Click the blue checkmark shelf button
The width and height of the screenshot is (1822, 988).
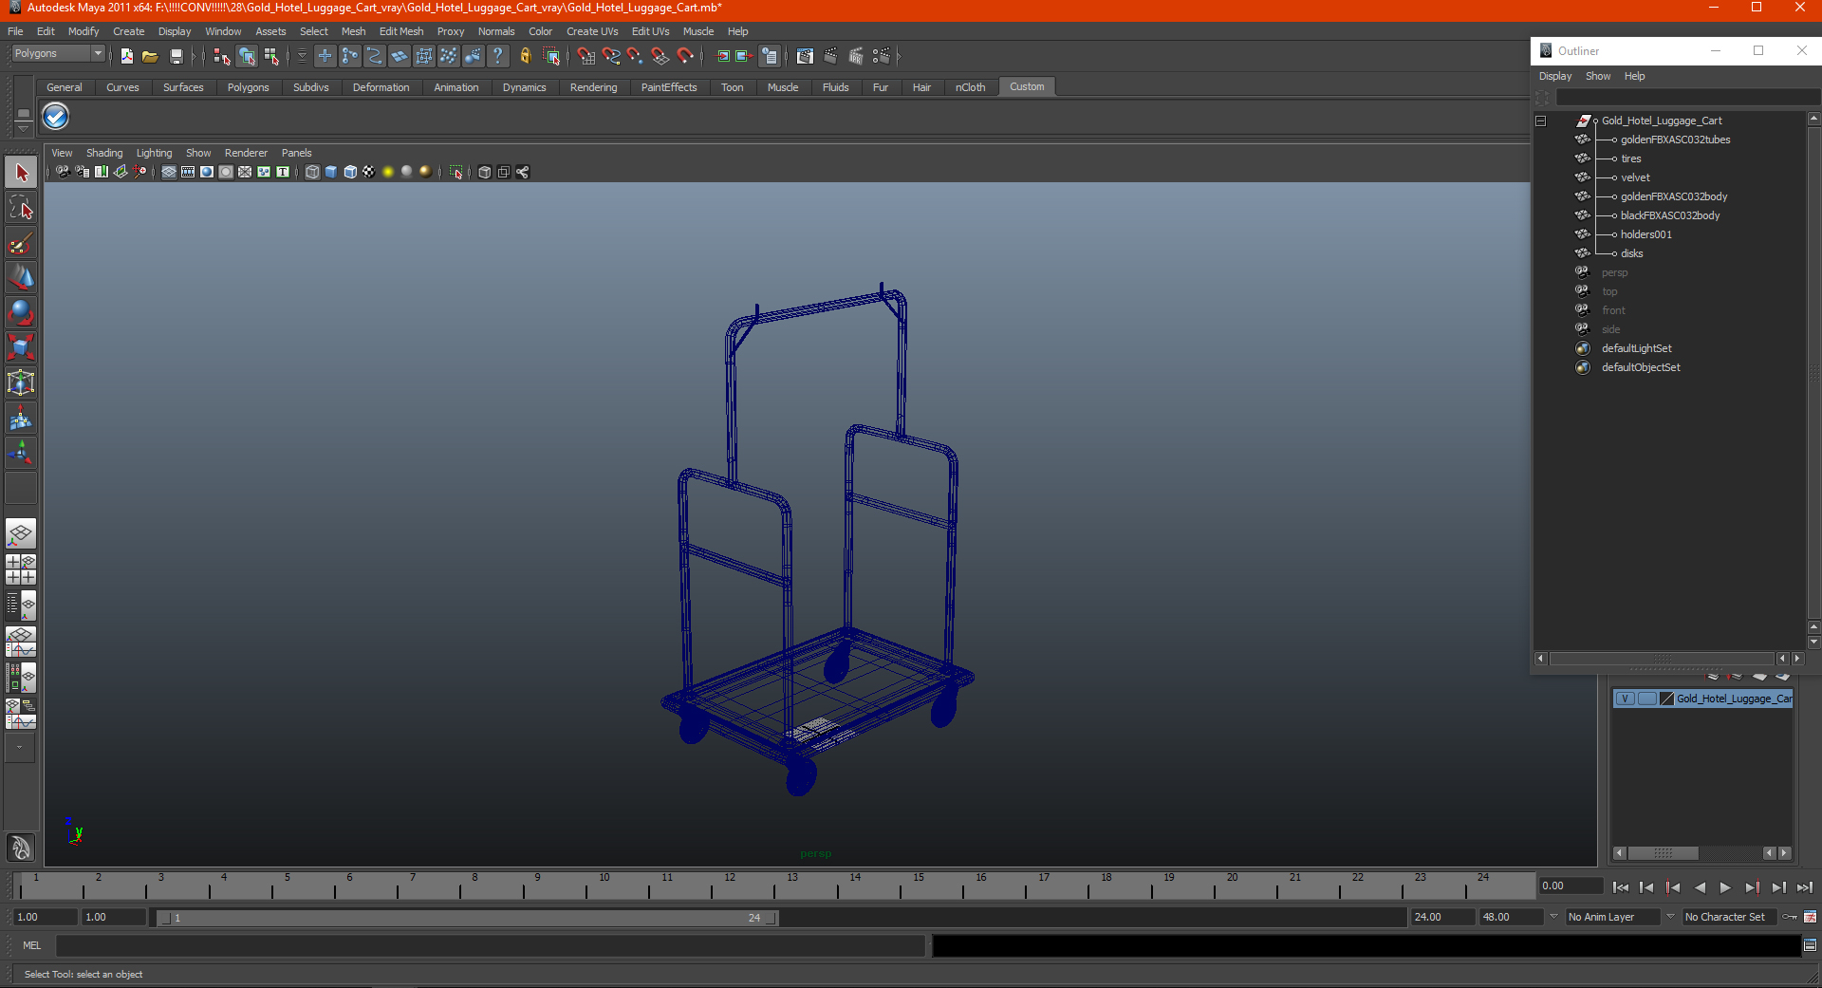[56, 117]
